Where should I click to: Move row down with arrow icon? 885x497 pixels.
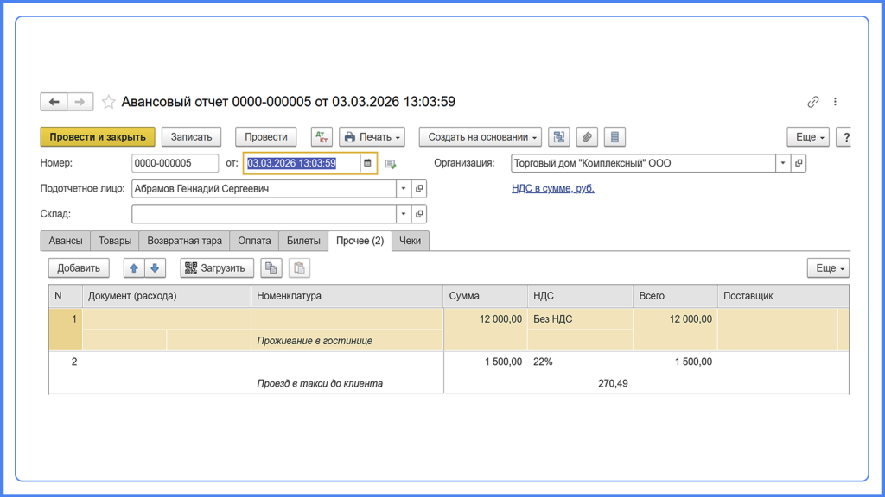pyautogui.click(x=155, y=268)
